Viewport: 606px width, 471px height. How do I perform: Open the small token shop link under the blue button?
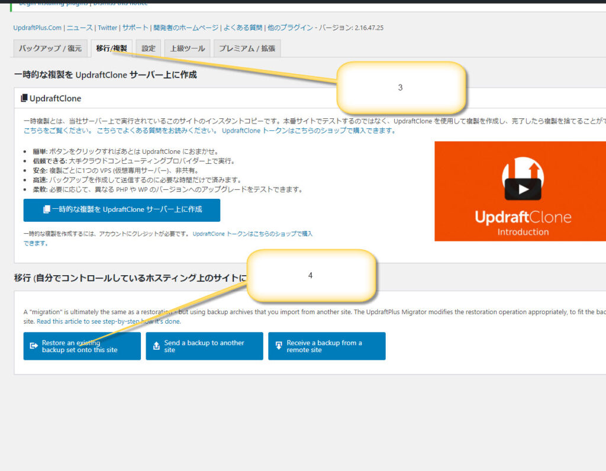(x=167, y=238)
